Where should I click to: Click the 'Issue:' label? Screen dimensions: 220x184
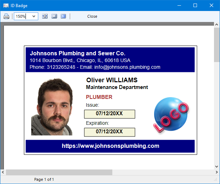point(92,105)
